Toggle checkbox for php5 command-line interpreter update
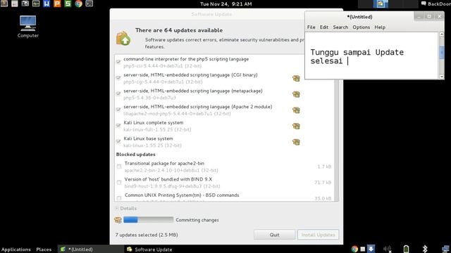Image resolution: width=451 pixels, height=253 pixels. (118, 62)
